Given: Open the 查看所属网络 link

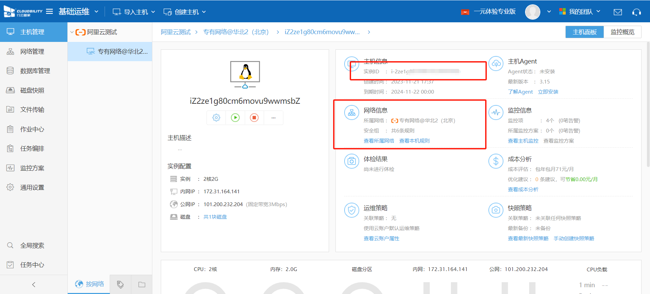Looking at the screenshot, I should pyautogui.click(x=379, y=141).
